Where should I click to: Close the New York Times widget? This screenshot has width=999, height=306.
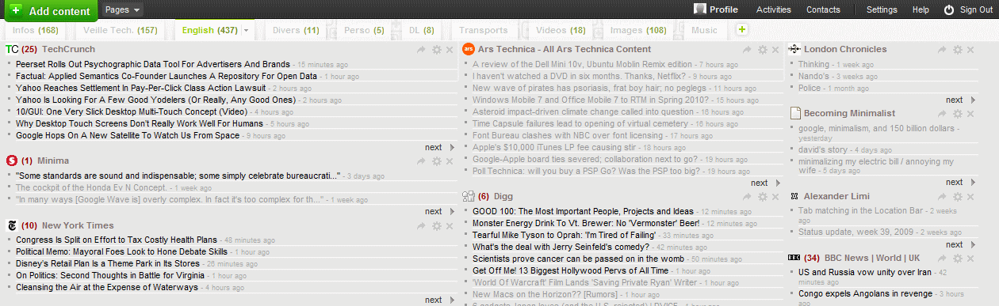(x=449, y=226)
